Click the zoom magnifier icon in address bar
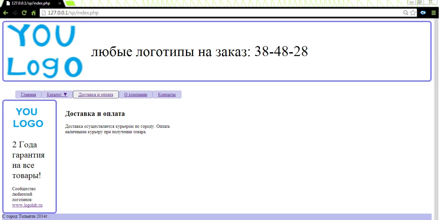The width and height of the screenshot is (439, 220). tap(406, 13)
